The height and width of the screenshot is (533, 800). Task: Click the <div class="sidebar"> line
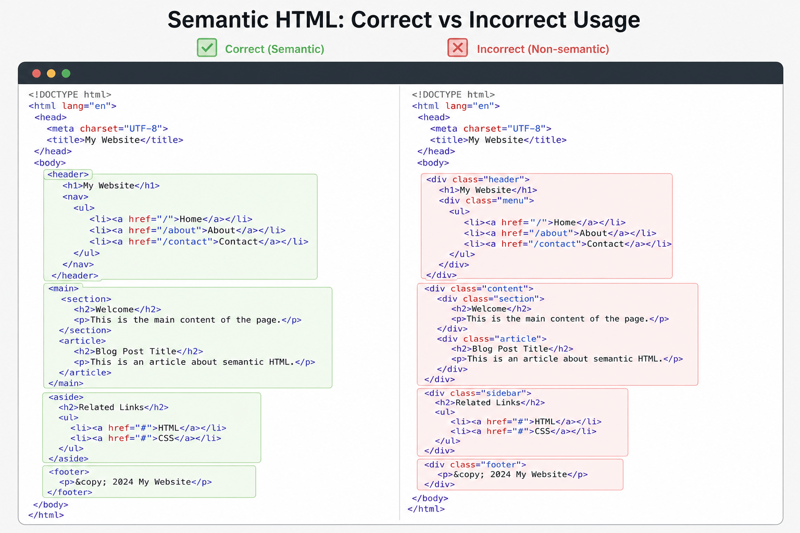[x=478, y=393]
